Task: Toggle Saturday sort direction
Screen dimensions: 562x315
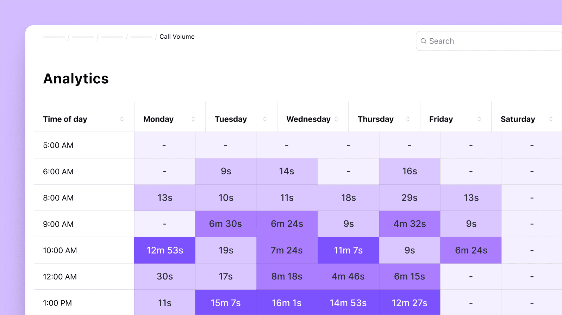Action: (x=551, y=119)
